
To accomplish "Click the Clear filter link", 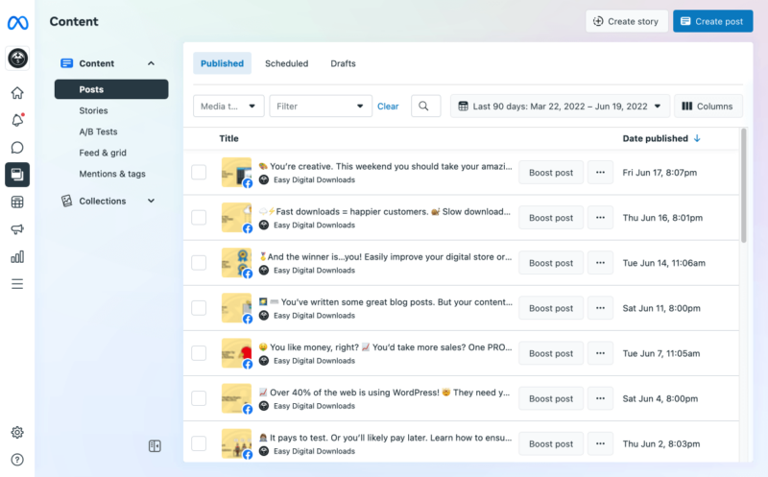I will click(388, 107).
